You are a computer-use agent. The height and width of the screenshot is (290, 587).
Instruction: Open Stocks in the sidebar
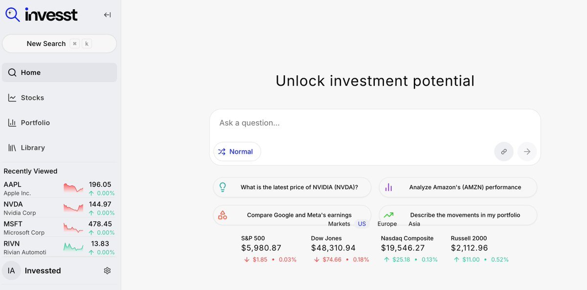32,98
